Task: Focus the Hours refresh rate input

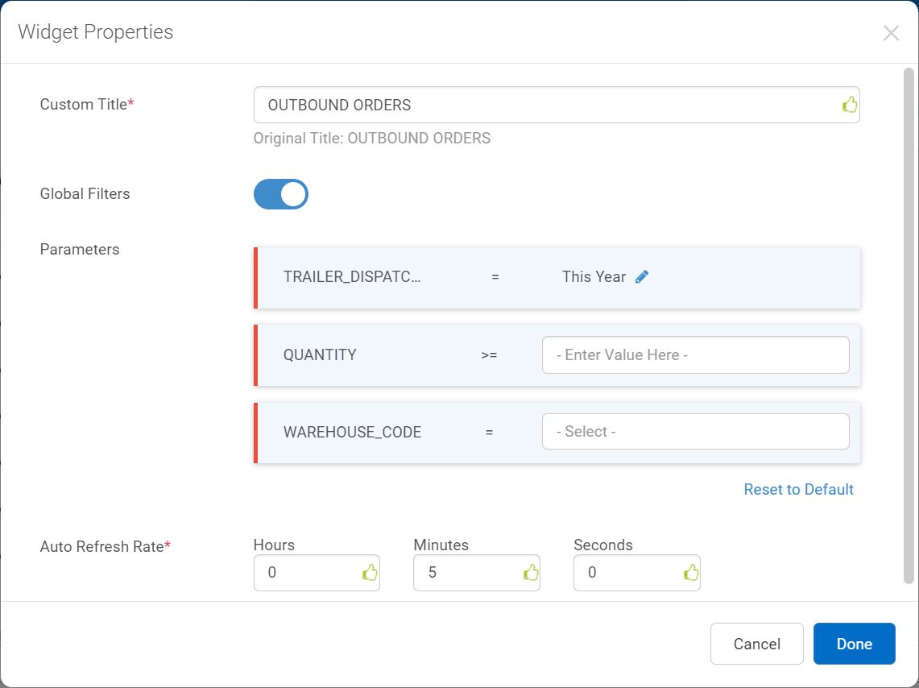Action: pos(306,573)
